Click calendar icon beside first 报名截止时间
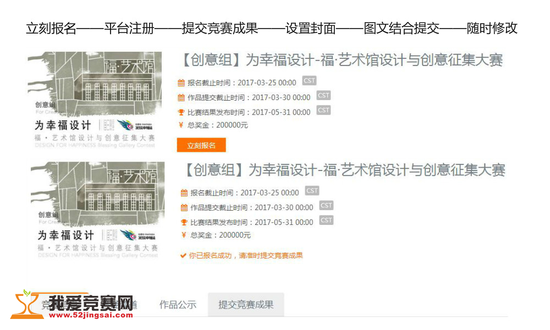 pos(181,83)
